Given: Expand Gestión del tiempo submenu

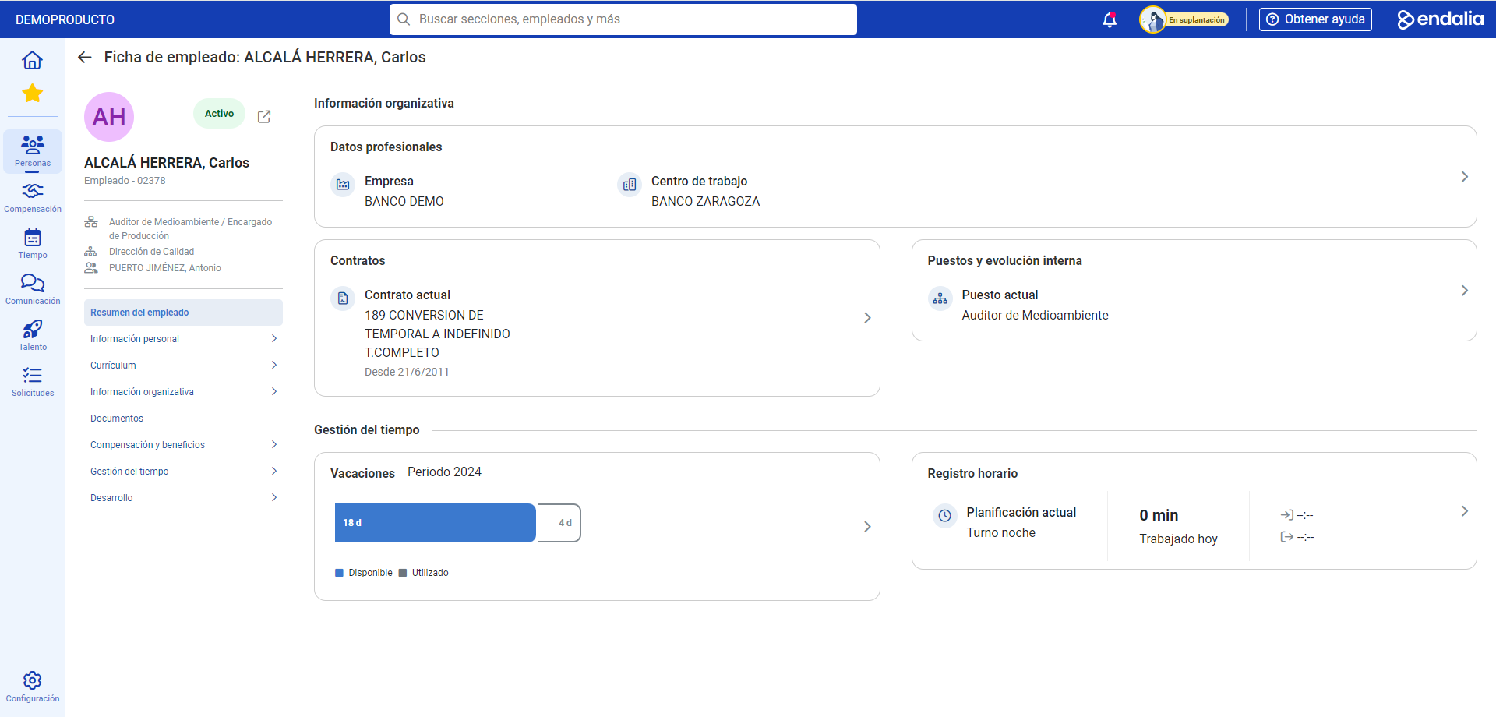Looking at the screenshot, I should pyautogui.click(x=274, y=471).
